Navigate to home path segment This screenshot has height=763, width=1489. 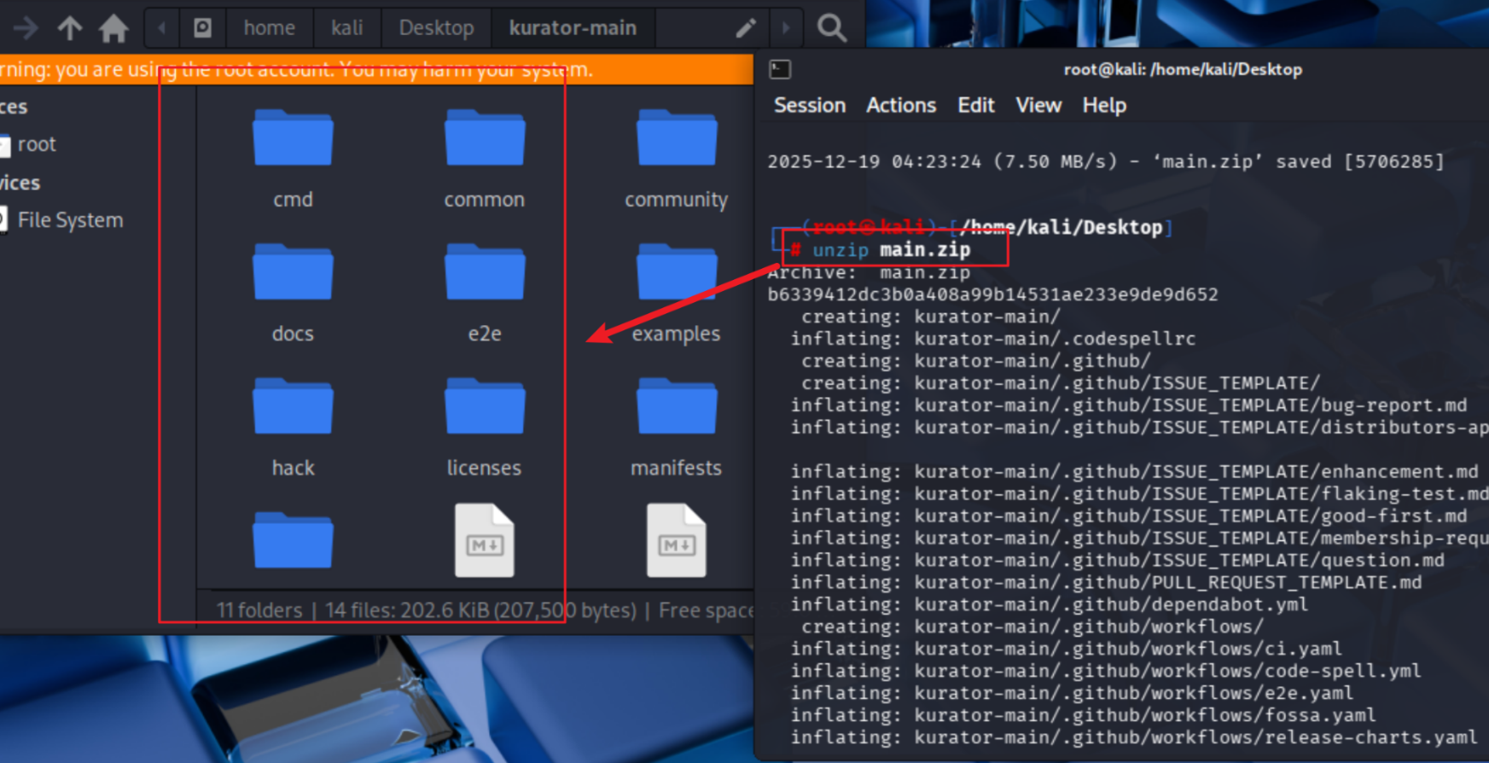pos(269,28)
